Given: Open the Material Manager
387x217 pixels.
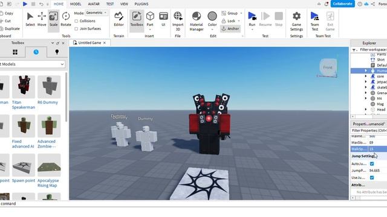Looking at the screenshot, I should coord(197,22).
